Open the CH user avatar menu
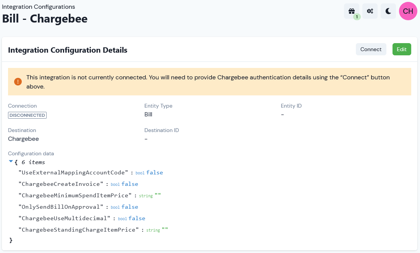 point(408,11)
